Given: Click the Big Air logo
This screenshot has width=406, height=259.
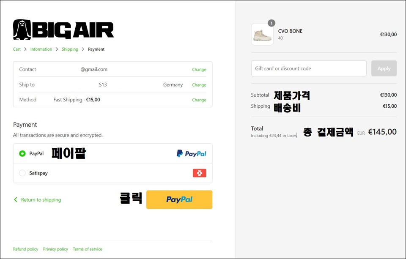Looking at the screenshot, I should 63,30.
